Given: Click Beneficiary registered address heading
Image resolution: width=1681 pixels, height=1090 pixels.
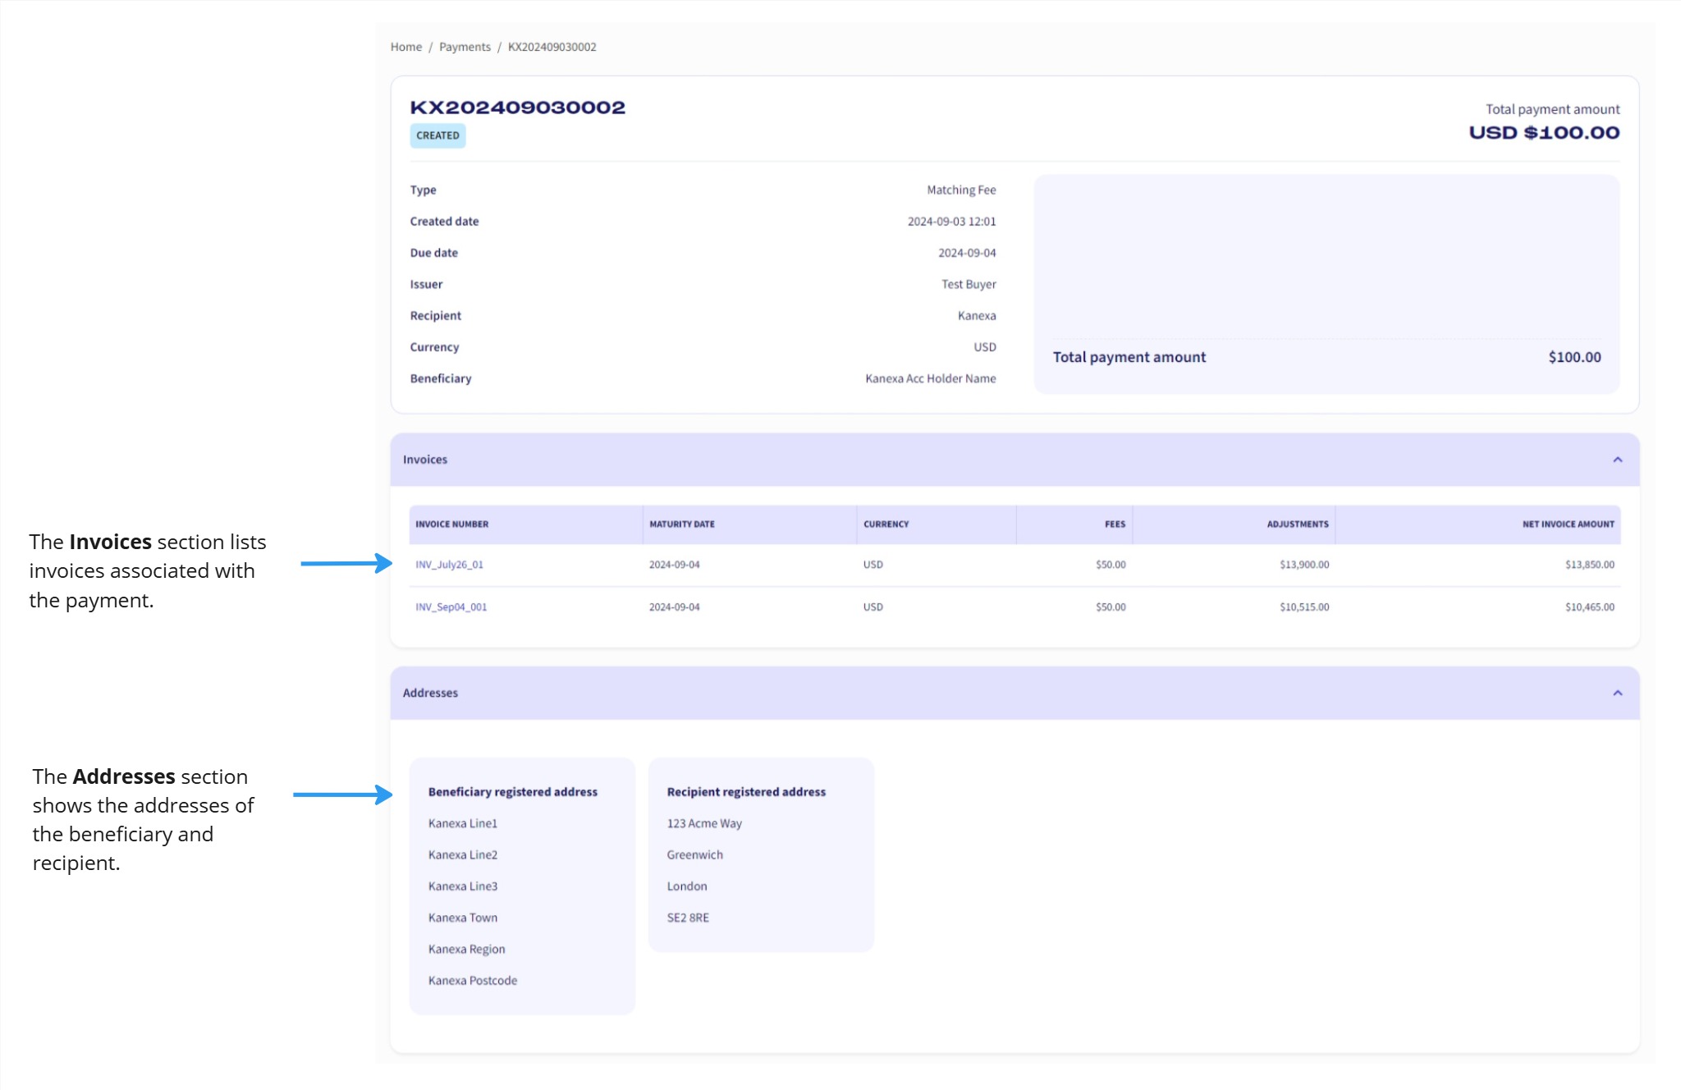Looking at the screenshot, I should pyautogui.click(x=512, y=792).
